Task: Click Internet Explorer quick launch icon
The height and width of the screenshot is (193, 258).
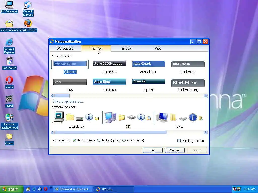Action: tap(34, 189)
